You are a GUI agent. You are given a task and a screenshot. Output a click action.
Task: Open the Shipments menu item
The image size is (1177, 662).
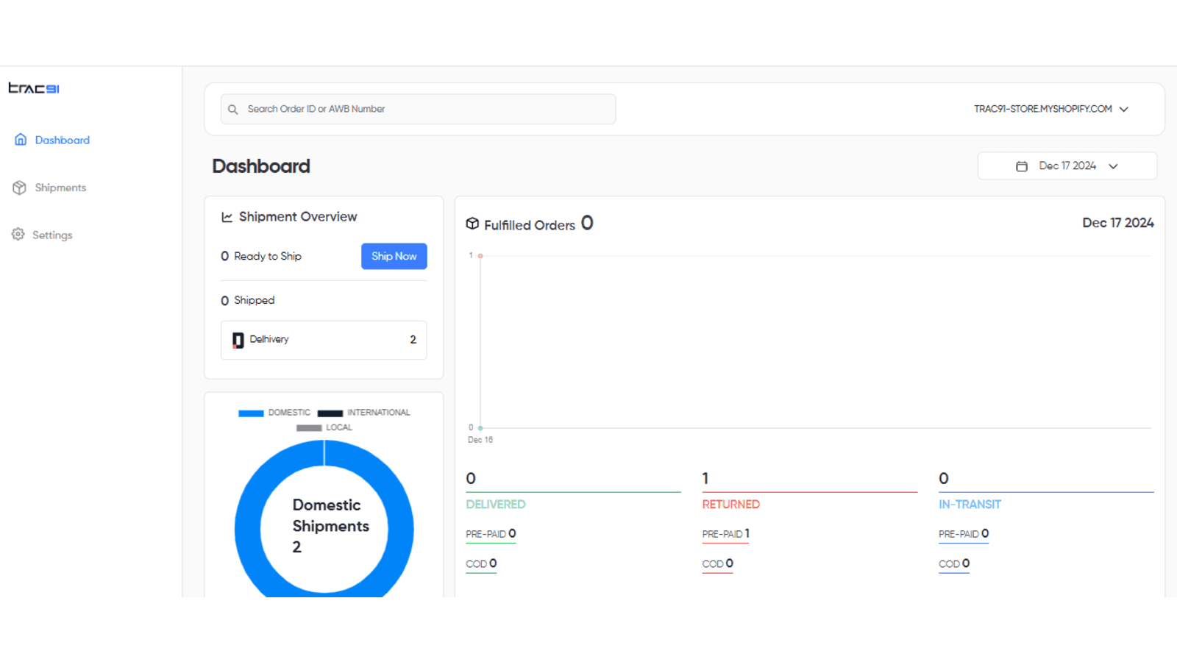tap(60, 188)
